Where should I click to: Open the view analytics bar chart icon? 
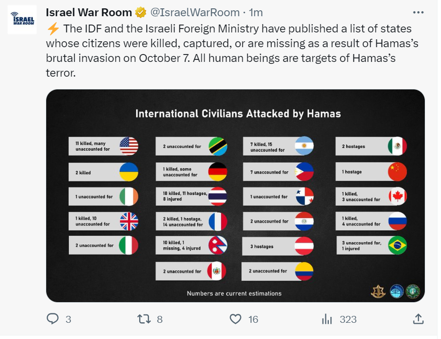point(327,319)
